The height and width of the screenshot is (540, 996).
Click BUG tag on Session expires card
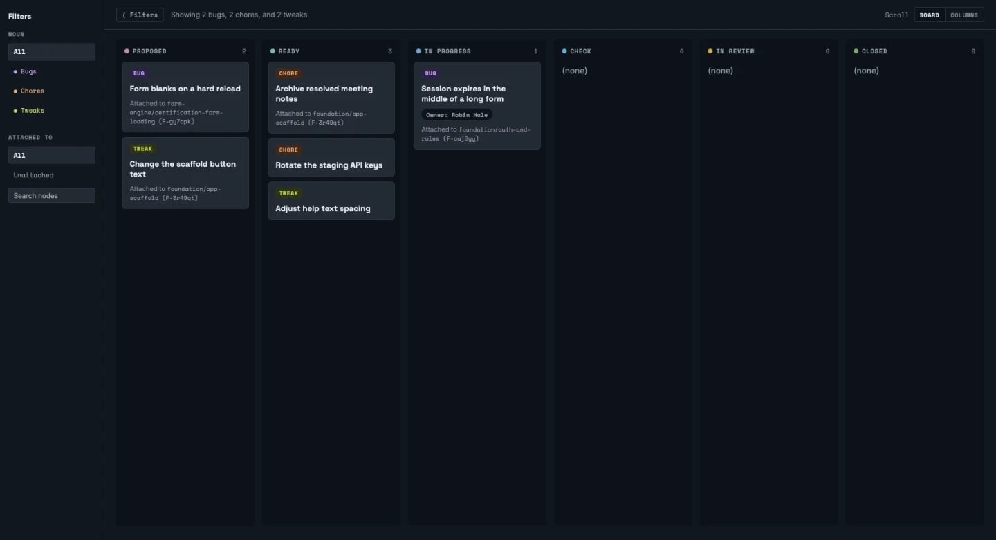[430, 73]
